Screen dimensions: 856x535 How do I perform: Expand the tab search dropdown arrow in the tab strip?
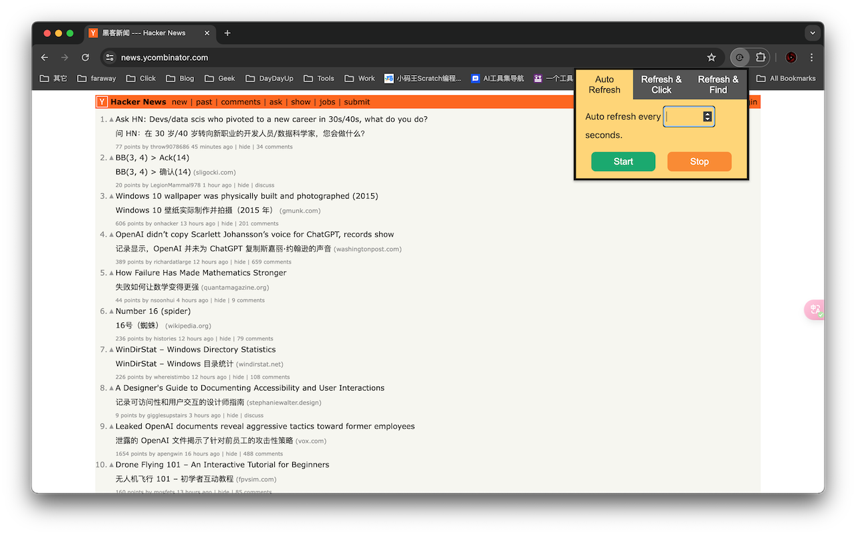click(x=813, y=33)
